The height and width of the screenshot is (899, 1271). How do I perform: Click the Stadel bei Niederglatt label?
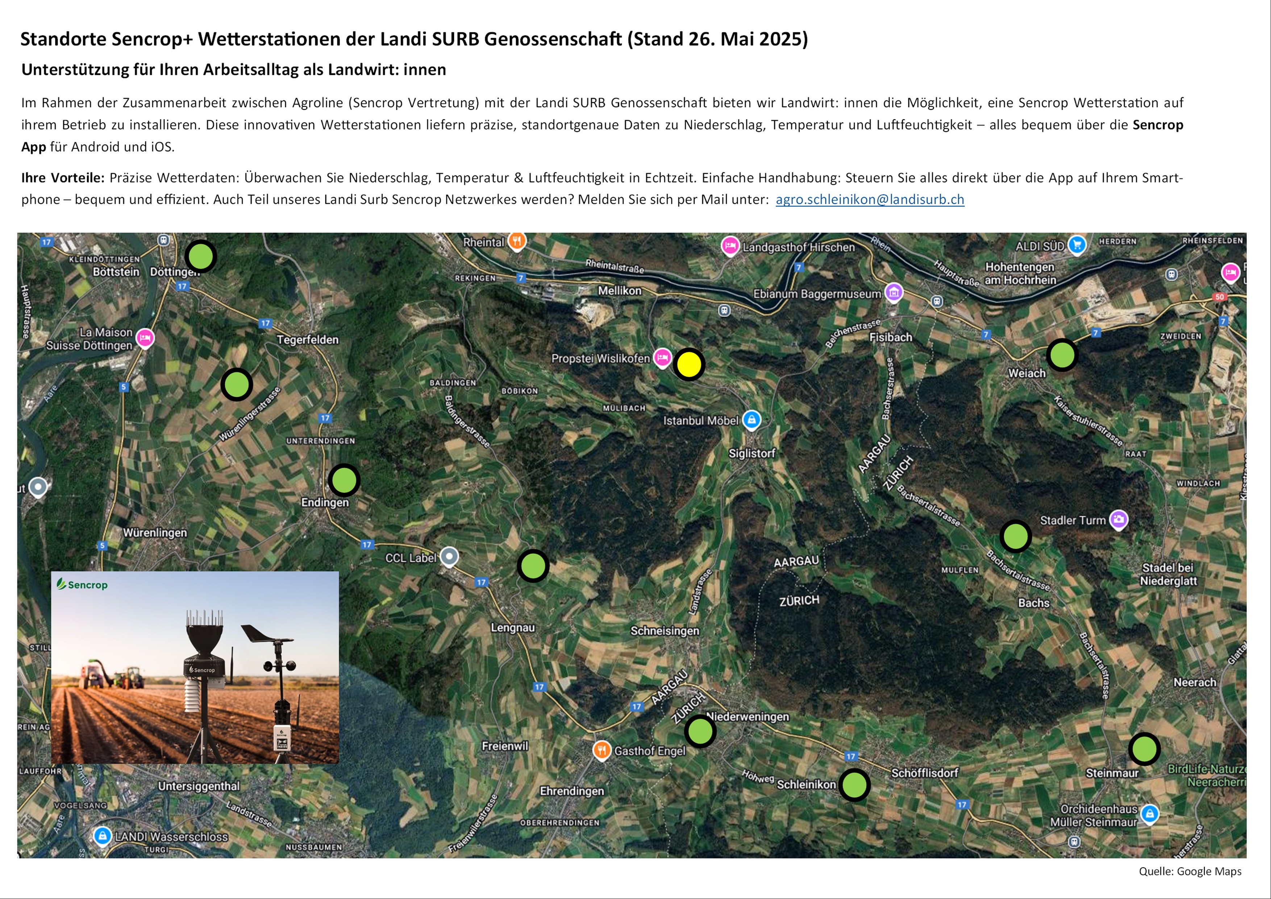pos(1168,575)
